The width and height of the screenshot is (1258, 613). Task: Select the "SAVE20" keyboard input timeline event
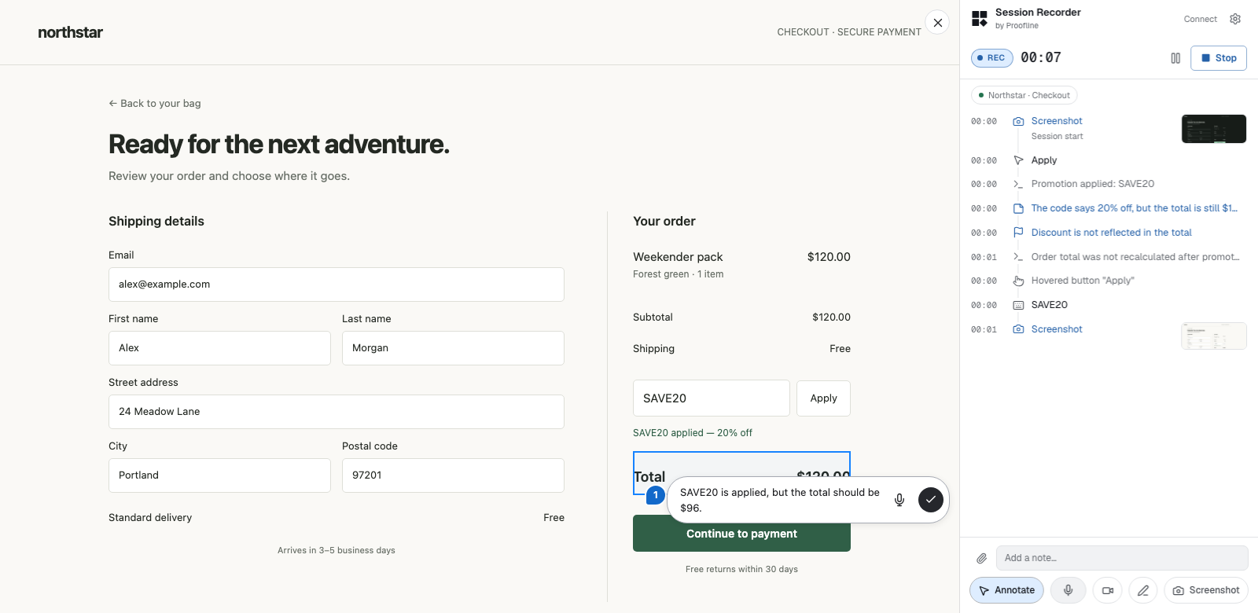1050,305
